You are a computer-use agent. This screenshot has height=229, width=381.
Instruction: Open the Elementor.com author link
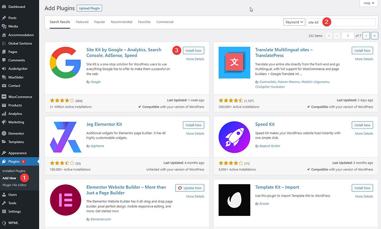click(101, 219)
